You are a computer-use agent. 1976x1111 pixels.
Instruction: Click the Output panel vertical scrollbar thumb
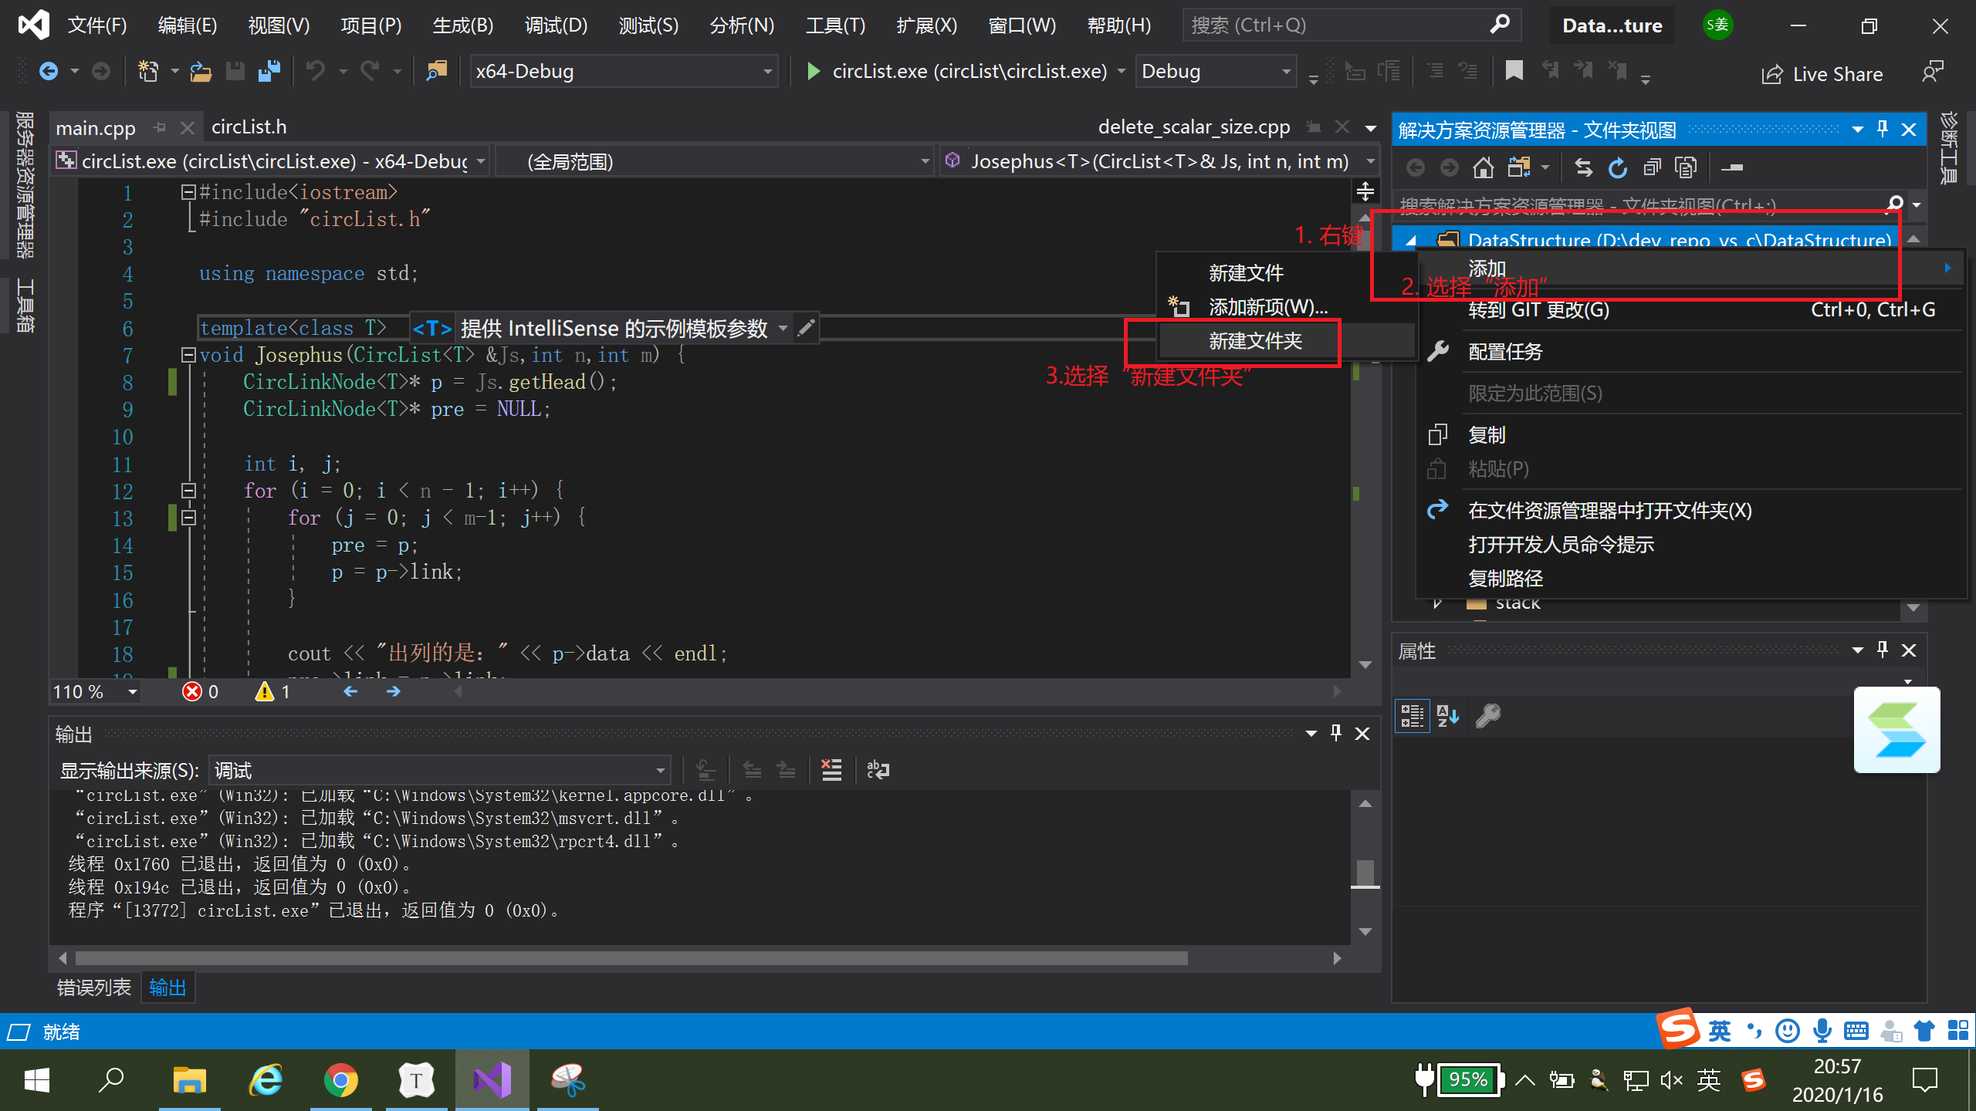click(1365, 873)
